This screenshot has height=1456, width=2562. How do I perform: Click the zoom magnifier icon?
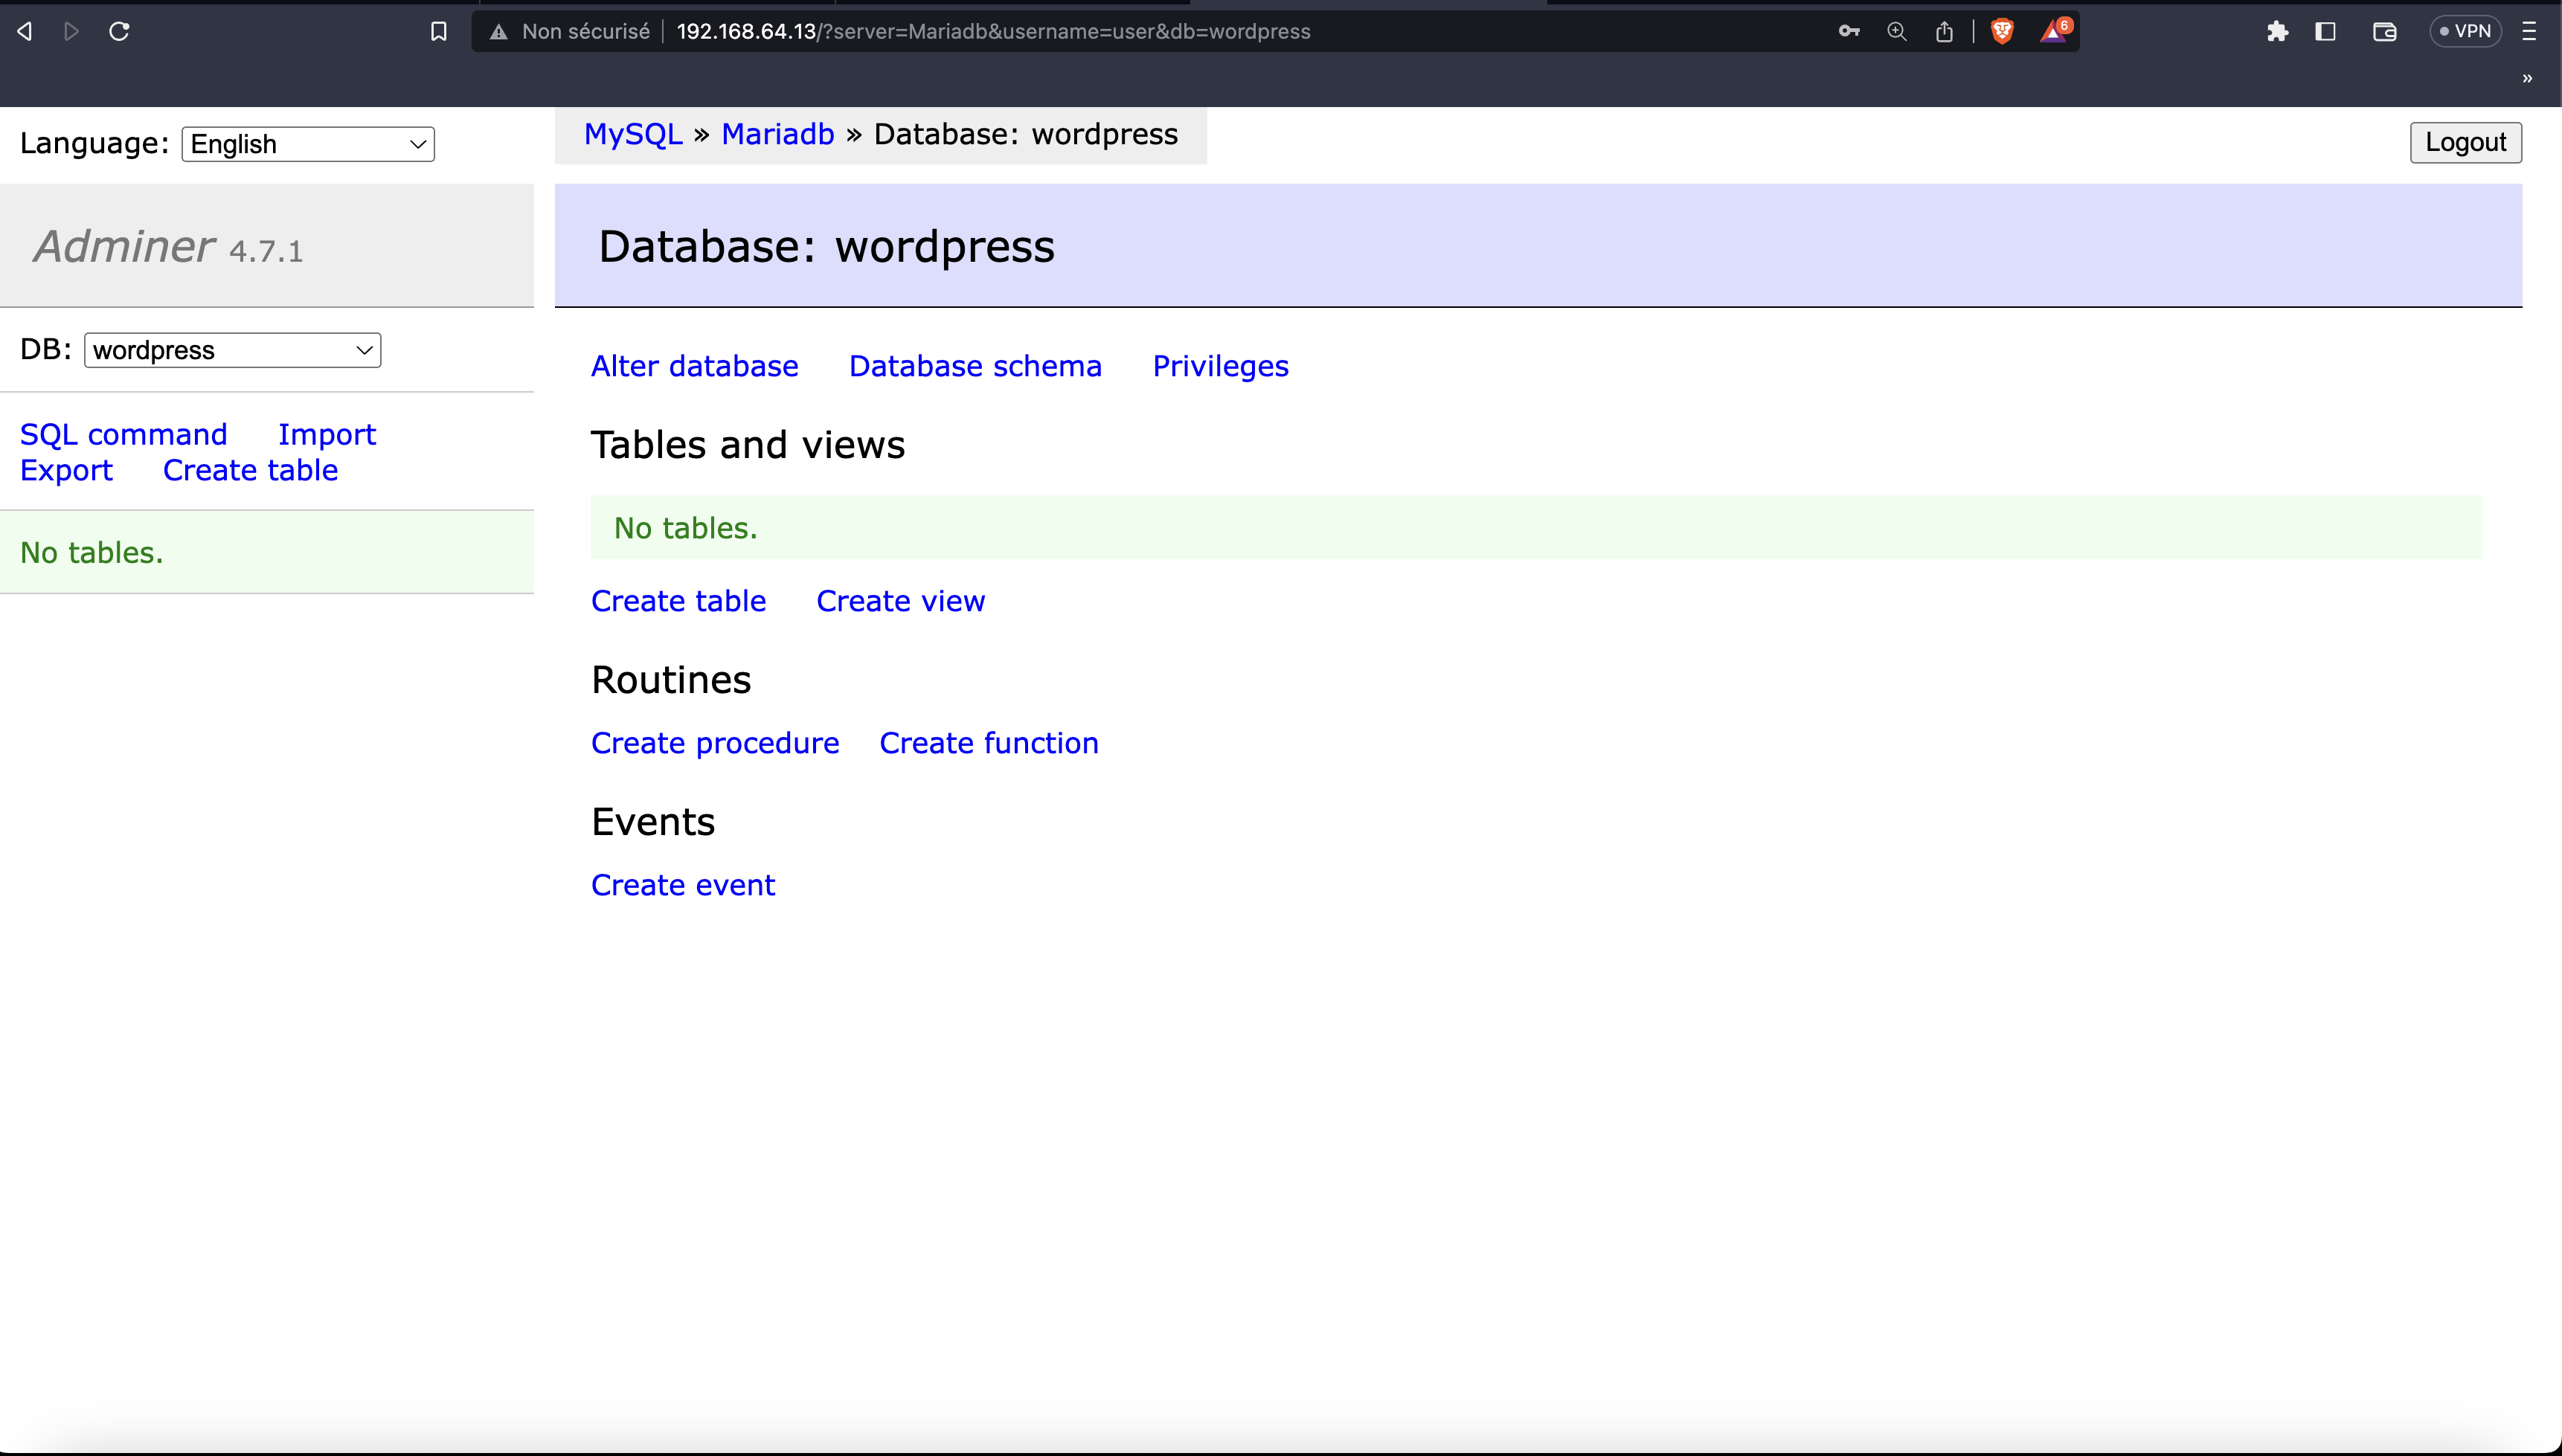1897,31
